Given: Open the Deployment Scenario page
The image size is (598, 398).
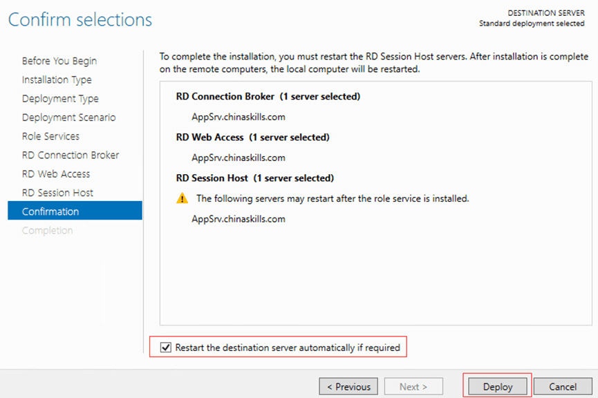Looking at the screenshot, I should [68, 117].
